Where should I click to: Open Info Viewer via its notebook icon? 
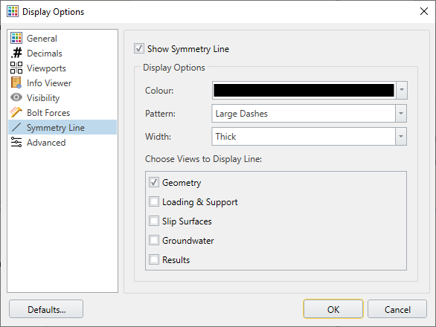[x=16, y=82]
